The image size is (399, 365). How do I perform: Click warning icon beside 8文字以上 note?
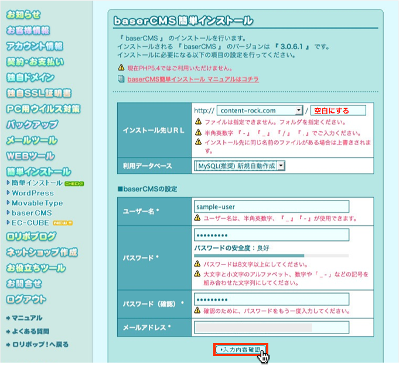197,264
